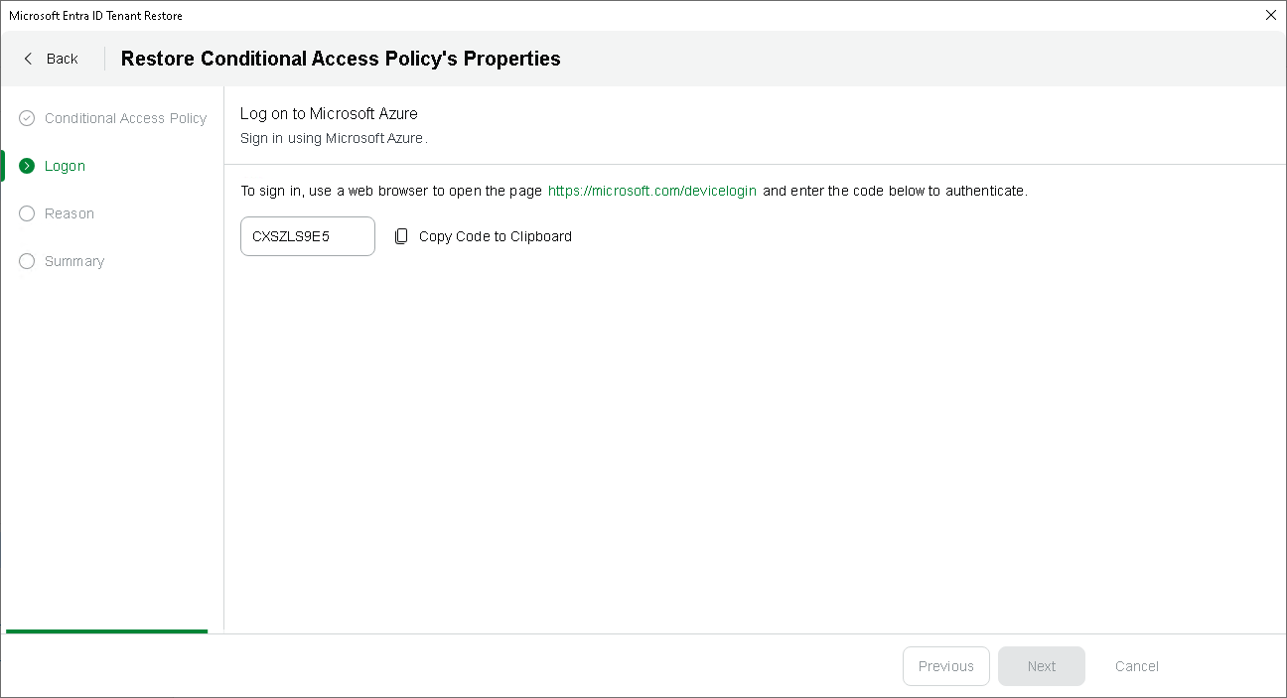Click the clipboard copy icon
The image size is (1287, 698).
pyautogui.click(x=401, y=236)
